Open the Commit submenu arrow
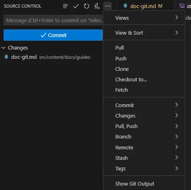191x190 pixels. pos(177,105)
